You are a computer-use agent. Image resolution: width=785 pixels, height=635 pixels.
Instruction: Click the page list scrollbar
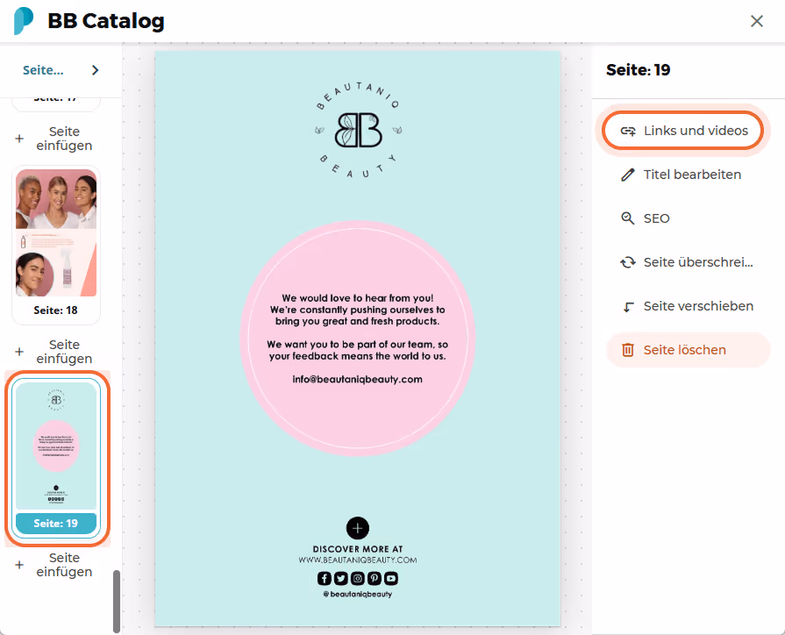[x=117, y=601]
